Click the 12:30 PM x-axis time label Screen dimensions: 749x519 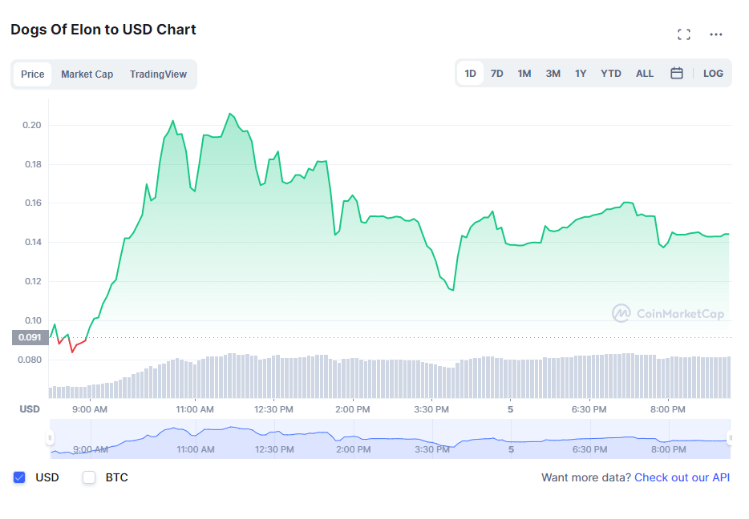point(273,409)
